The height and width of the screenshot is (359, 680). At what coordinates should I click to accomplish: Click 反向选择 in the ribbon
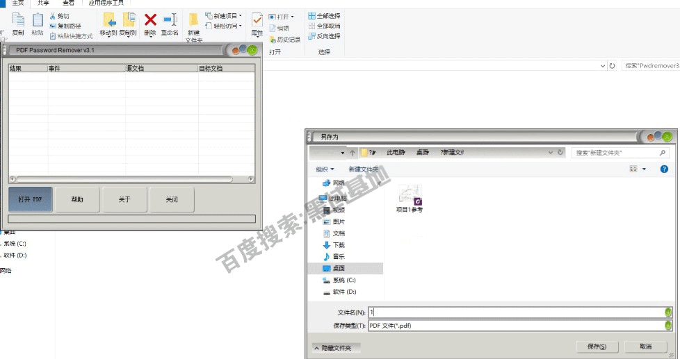324,36
